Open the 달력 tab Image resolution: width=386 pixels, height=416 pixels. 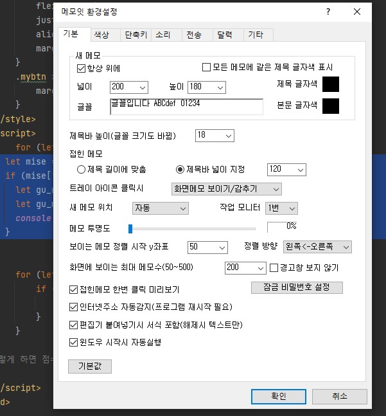pos(228,35)
